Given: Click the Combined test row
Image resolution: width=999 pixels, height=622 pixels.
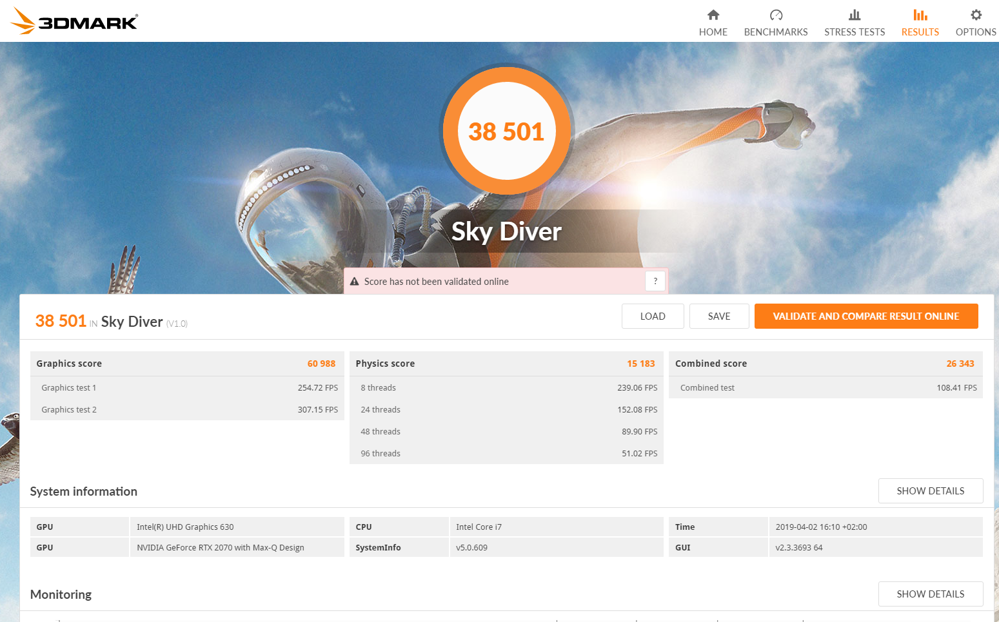Looking at the screenshot, I should click(826, 388).
